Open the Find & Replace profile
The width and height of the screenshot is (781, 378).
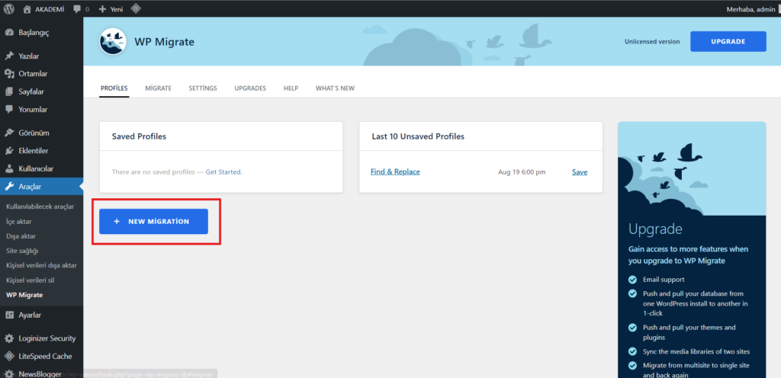tap(395, 171)
